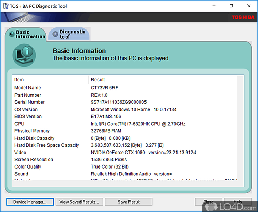
Task: Switch to the Diagnostic tool tab
Action: tap(69, 34)
